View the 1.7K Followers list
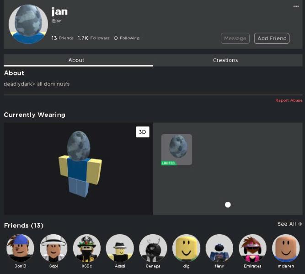The width and height of the screenshot is (305, 274). click(93, 38)
